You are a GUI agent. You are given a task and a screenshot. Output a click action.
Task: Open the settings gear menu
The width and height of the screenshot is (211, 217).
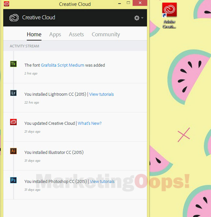coord(139,18)
